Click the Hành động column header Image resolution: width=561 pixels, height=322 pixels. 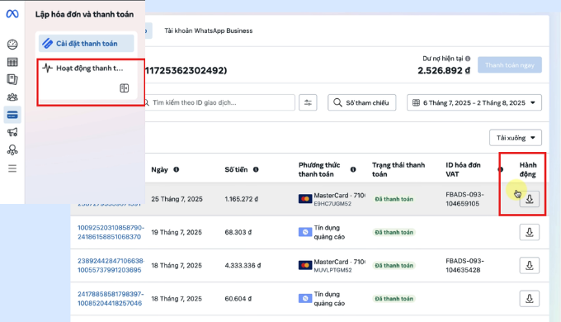click(x=528, y=169)
